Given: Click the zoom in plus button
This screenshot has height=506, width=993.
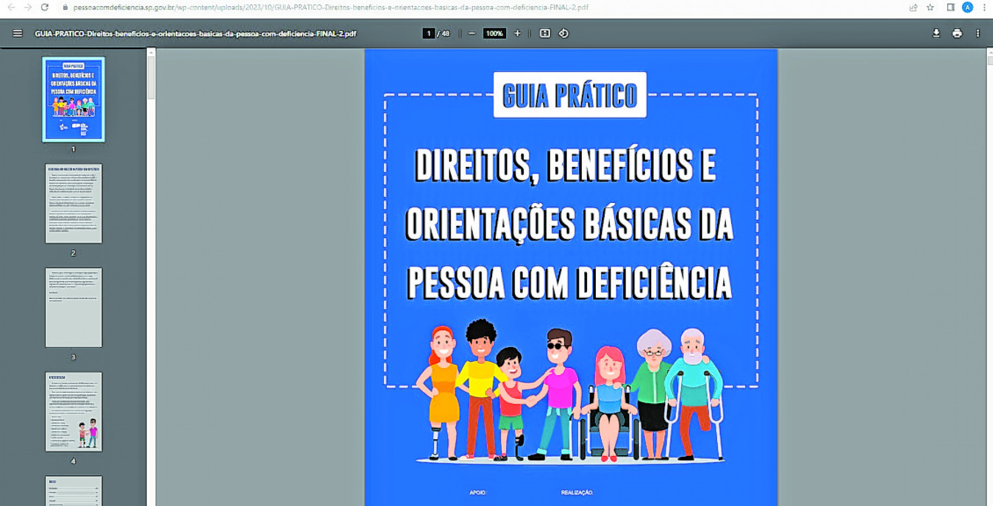Looking at the screenshot, I should (517, 33).
